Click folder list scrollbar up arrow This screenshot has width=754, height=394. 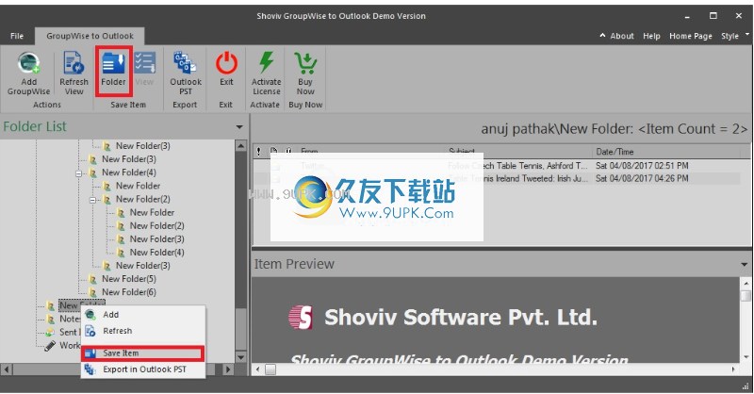tap(241, 145)
